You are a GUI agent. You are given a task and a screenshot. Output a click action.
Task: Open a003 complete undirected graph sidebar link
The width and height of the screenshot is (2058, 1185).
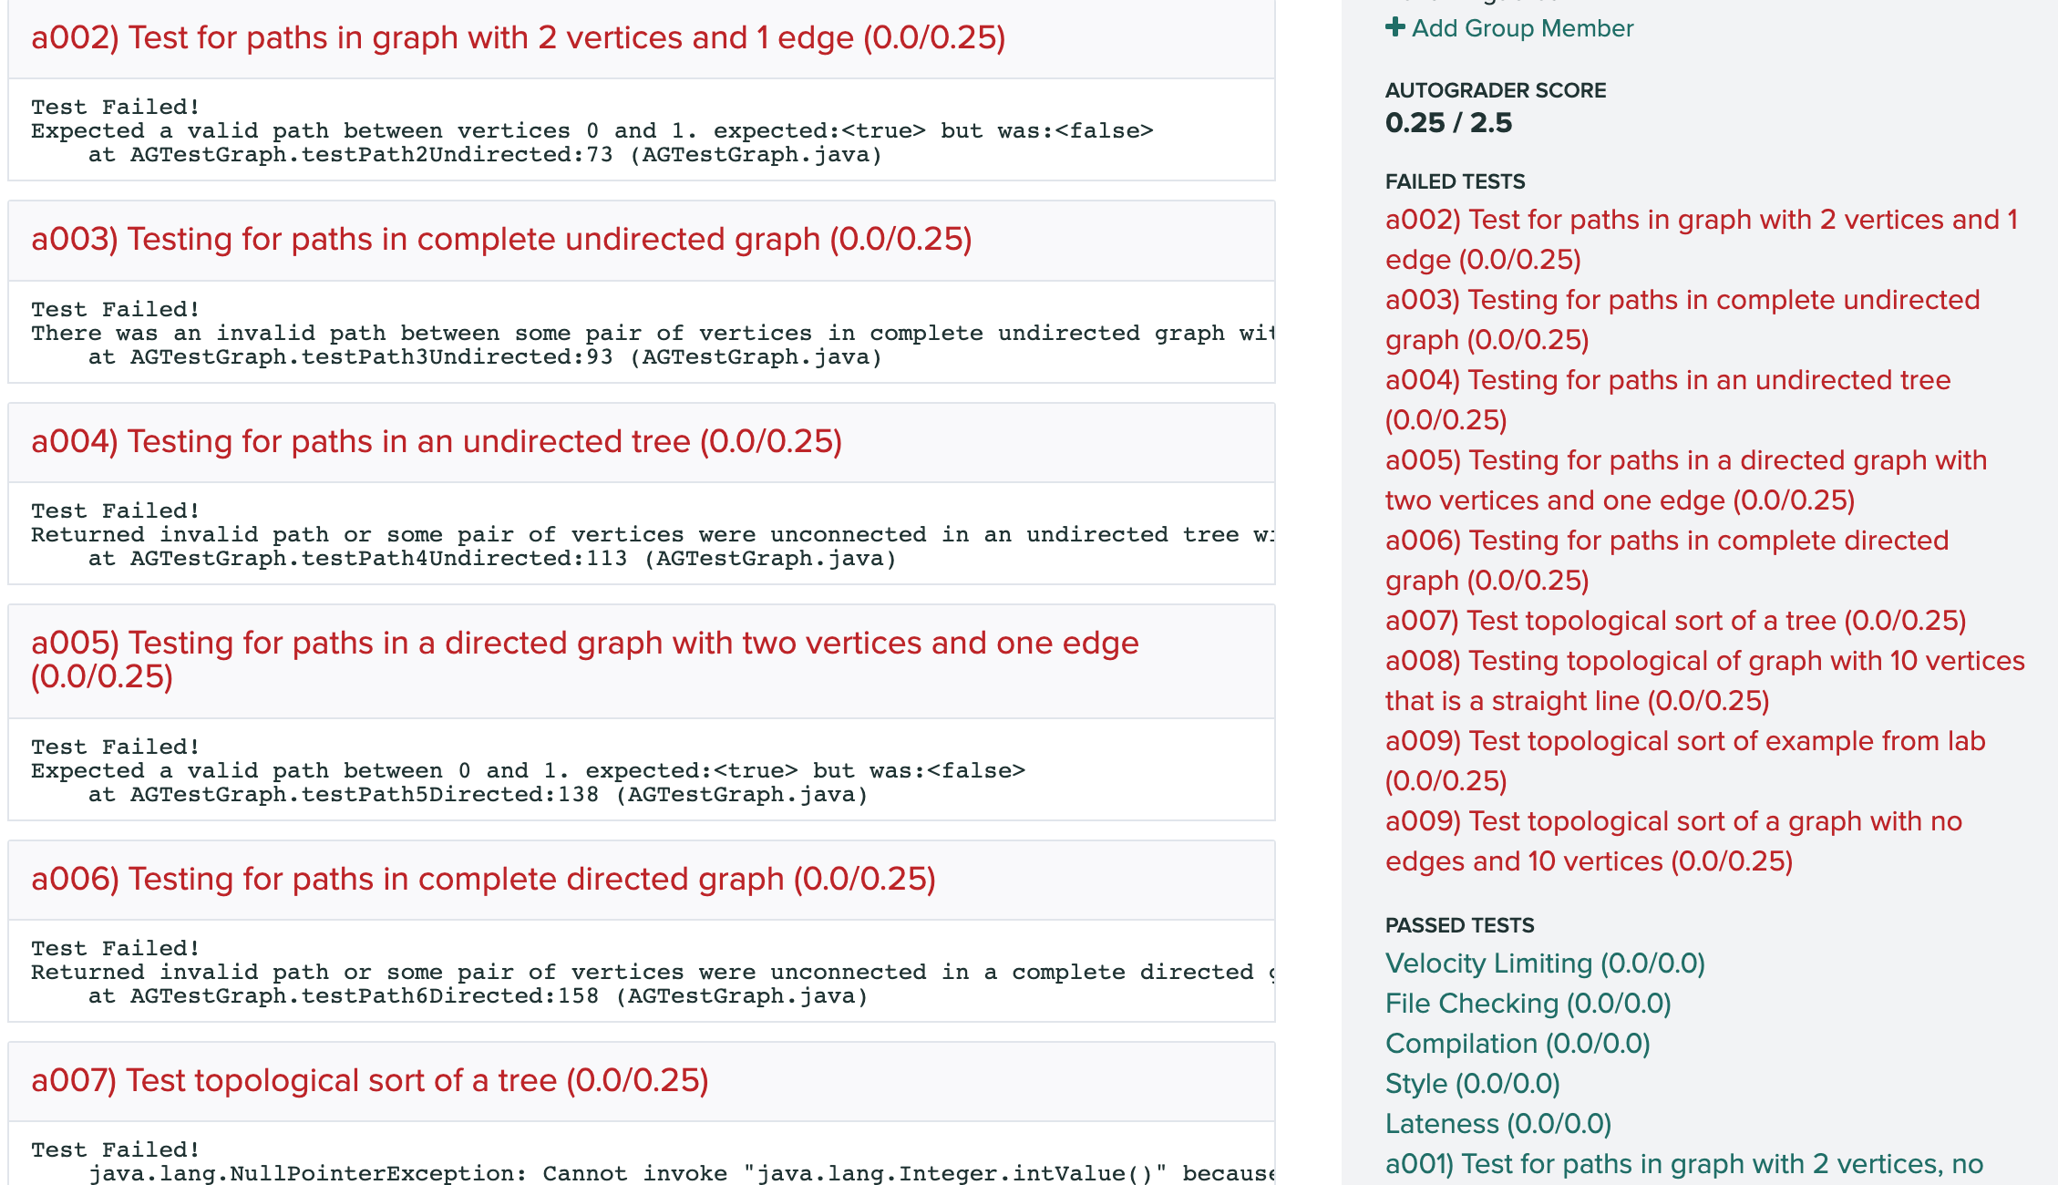1682,301
